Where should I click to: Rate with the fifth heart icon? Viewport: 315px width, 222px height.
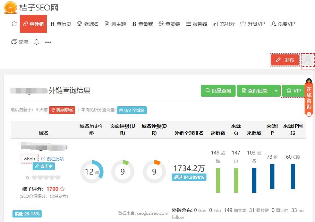(x=58, y=178)
